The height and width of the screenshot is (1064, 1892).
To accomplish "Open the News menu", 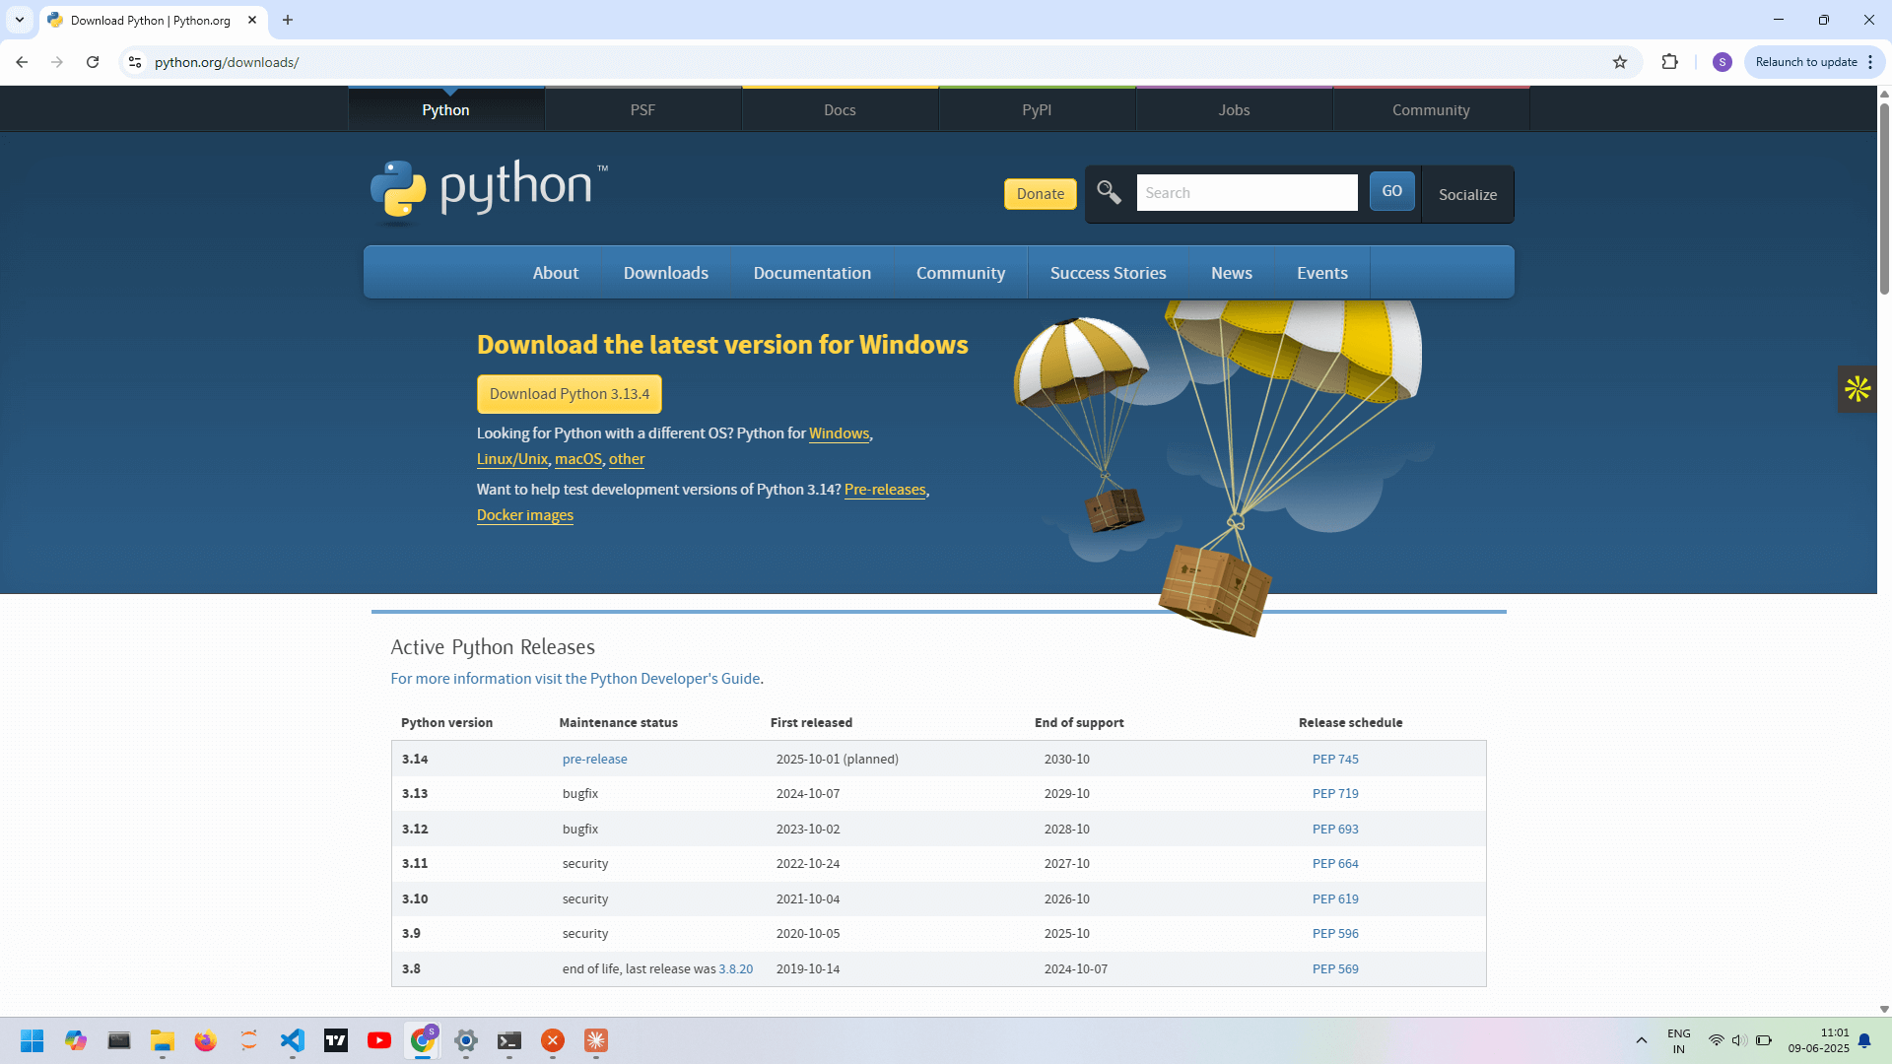I will pyautogui.click(x=1232, y=273).
